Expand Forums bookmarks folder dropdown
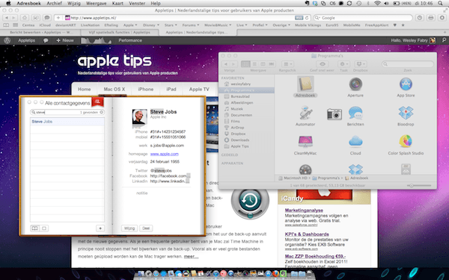This screenshot has width=449, height=280. pyautogui.click(x=191, y=25)
